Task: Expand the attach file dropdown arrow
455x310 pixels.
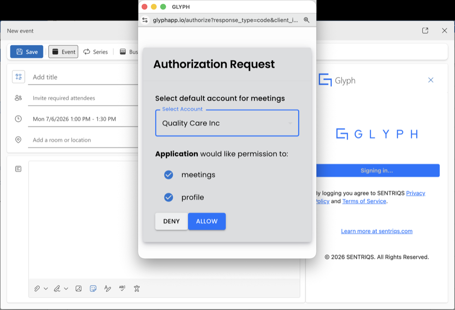Action: pyautogui.click(x=46, y=288)
